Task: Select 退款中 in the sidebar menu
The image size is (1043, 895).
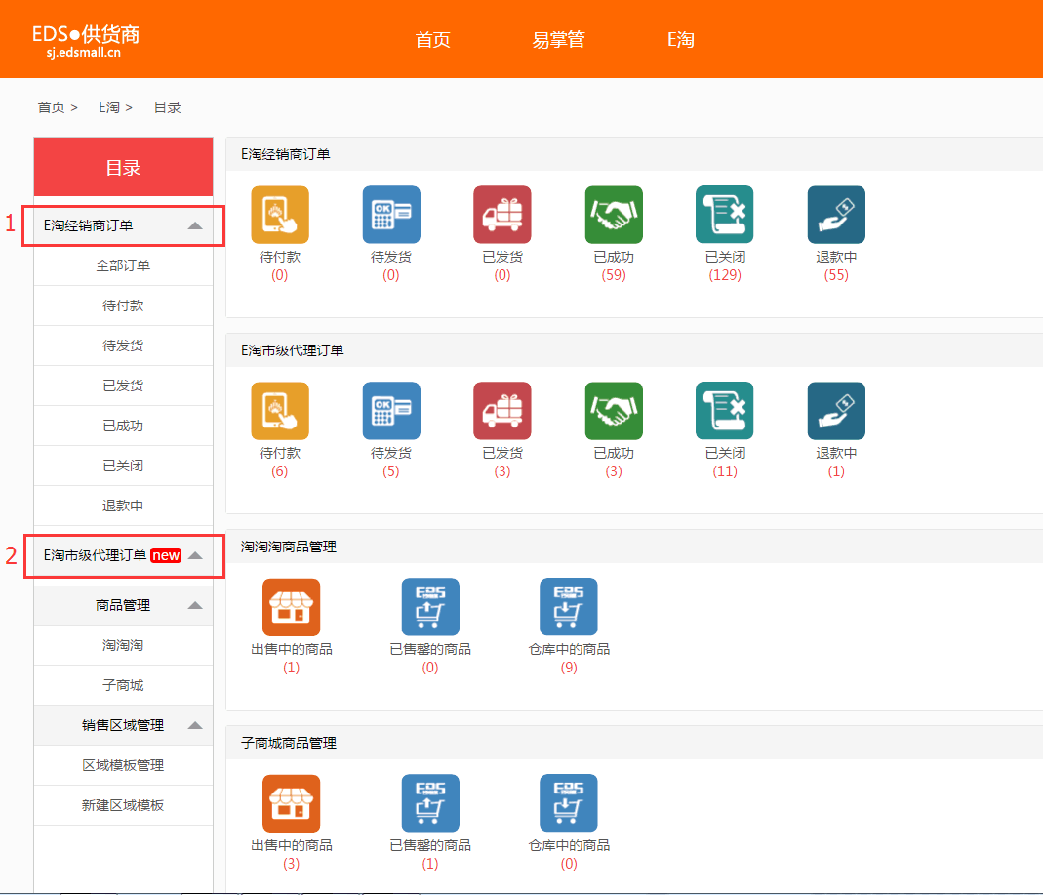Action: click(123, 506)
